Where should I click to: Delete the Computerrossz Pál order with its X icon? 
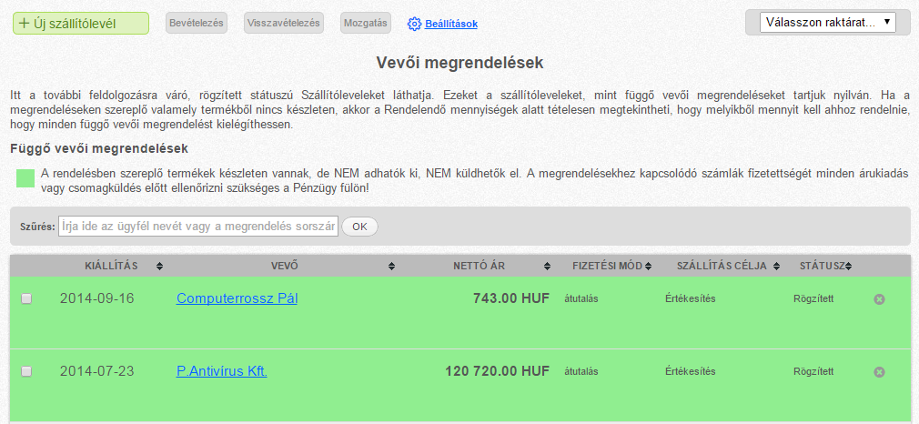(x=879, y=299)
